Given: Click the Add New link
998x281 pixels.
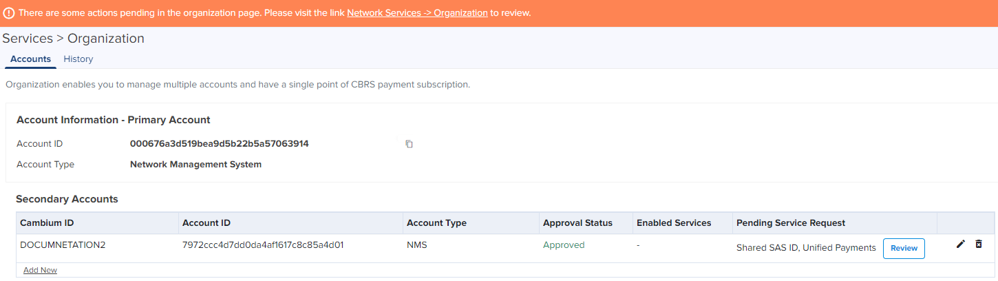Looking at the screenshot, I should pos(40,270).
